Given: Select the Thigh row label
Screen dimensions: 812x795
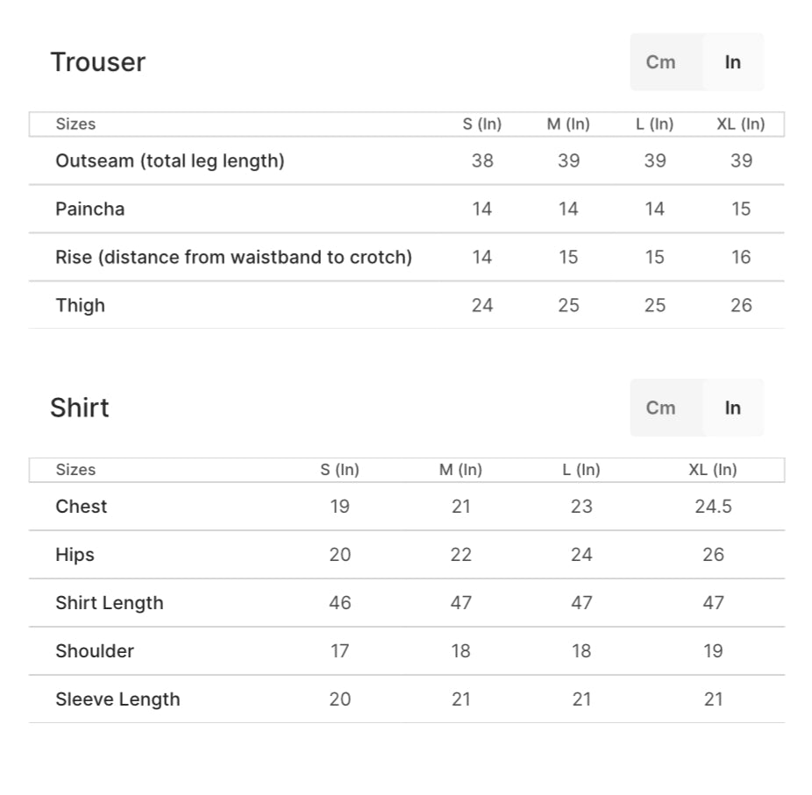Looking at the screenshot, I should (x=80, y=305).
